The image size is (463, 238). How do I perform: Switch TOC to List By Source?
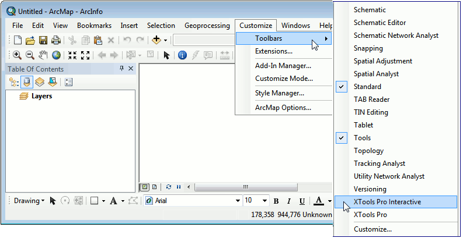tap(27, 82)
